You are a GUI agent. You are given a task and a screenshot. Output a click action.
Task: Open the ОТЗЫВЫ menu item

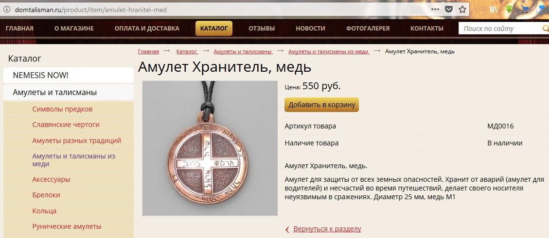[x=262, y=29]
